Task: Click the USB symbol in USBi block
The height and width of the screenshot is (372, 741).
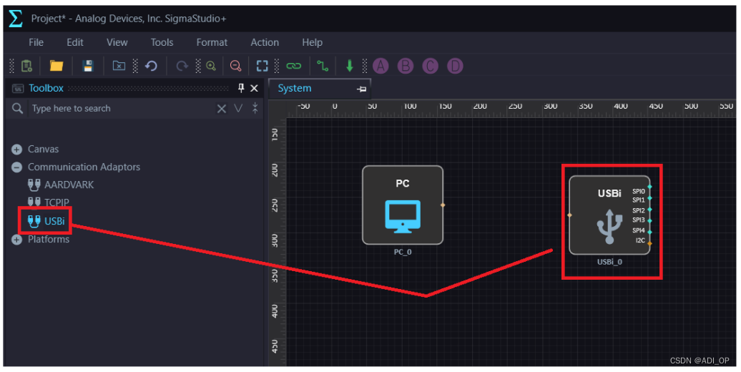Action: coord(609,226)
